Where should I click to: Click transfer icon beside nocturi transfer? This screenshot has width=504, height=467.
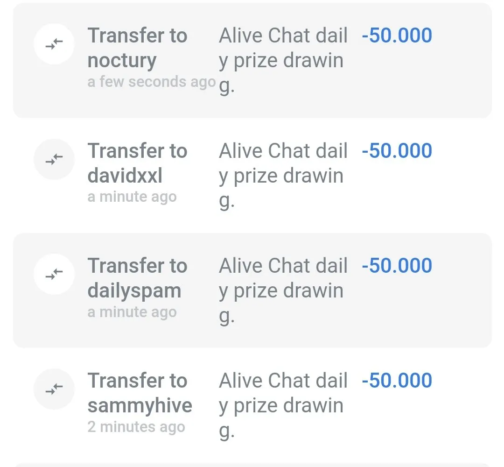[54, 44]
